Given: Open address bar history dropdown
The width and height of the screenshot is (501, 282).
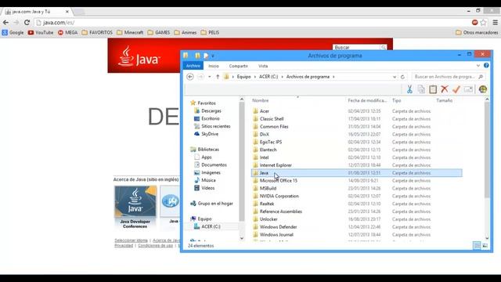Looking at the screenshot, I should tap(395, 77).
